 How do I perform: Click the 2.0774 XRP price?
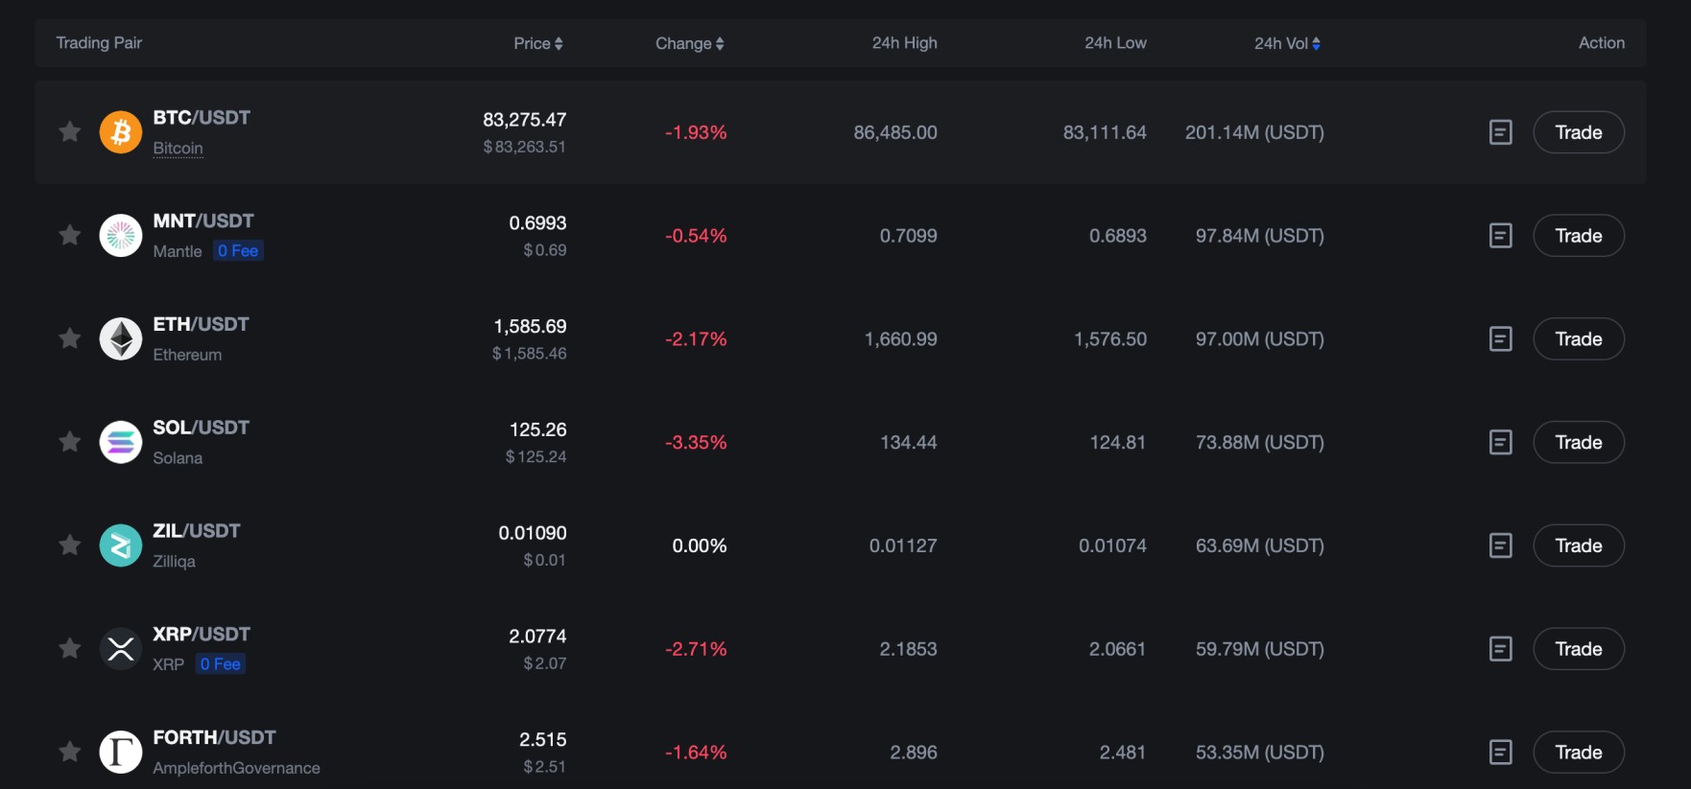(x=537, y=637)
